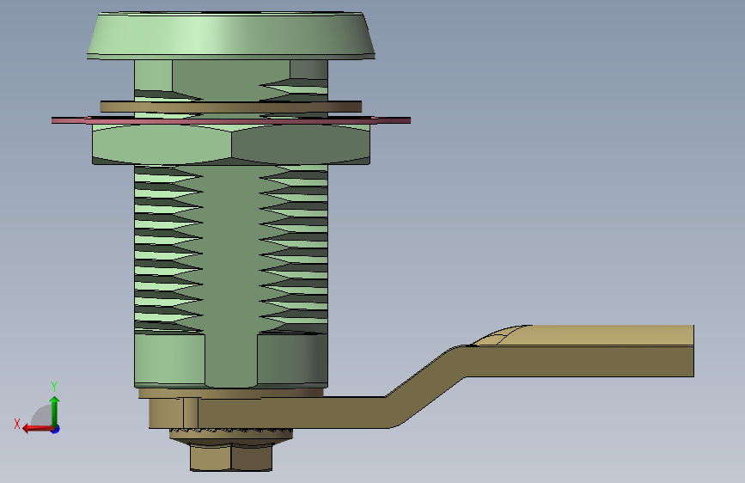745x483 pixels.
Task: Click the blue Z axis dot on the triad
Action: pos(56,429)
